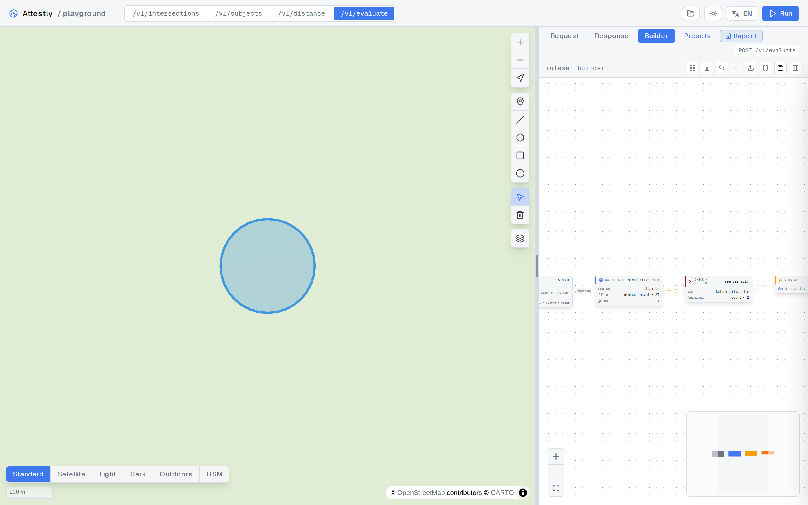
Task: Run the evaluate request
Action: 780,13
